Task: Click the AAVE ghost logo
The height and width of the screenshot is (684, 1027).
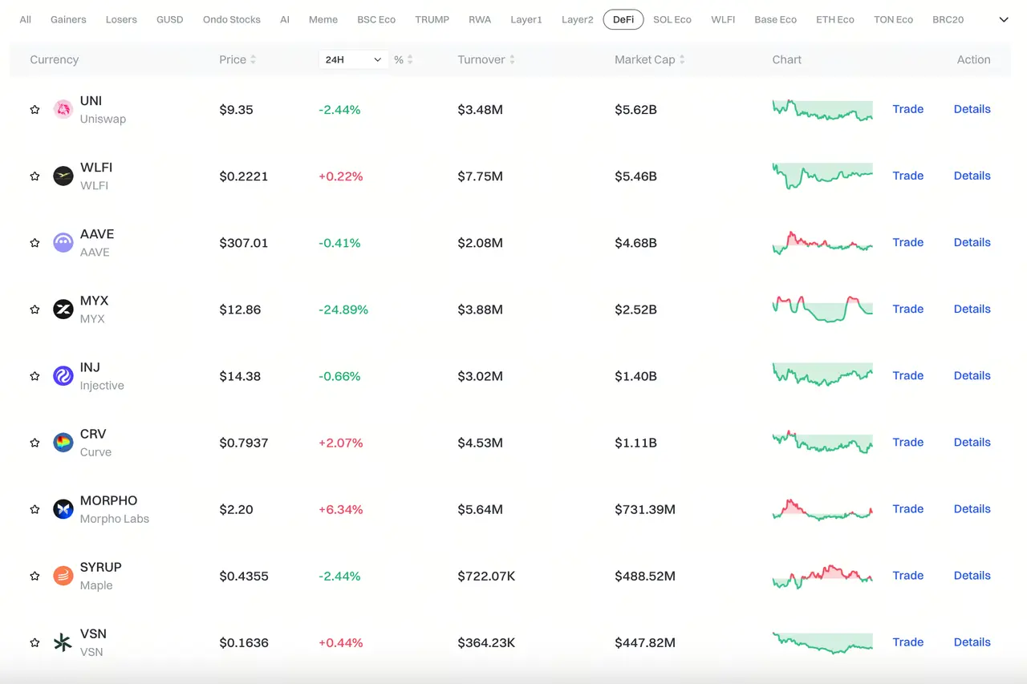Action: [x=63, y=242]
